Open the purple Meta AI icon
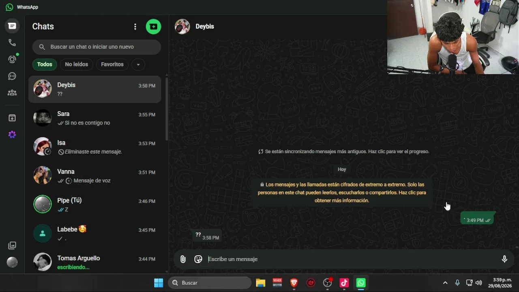This screenshot has height=292, width=519. pos(12,135)
